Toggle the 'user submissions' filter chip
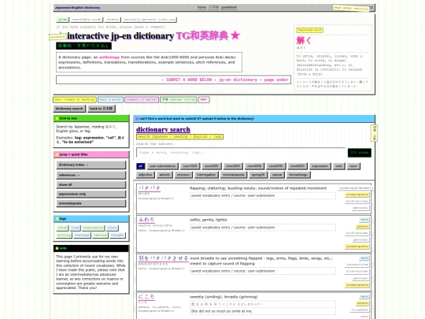Image resolution: width=425 pixels, height=319 pixels. (x=162, y=166)
